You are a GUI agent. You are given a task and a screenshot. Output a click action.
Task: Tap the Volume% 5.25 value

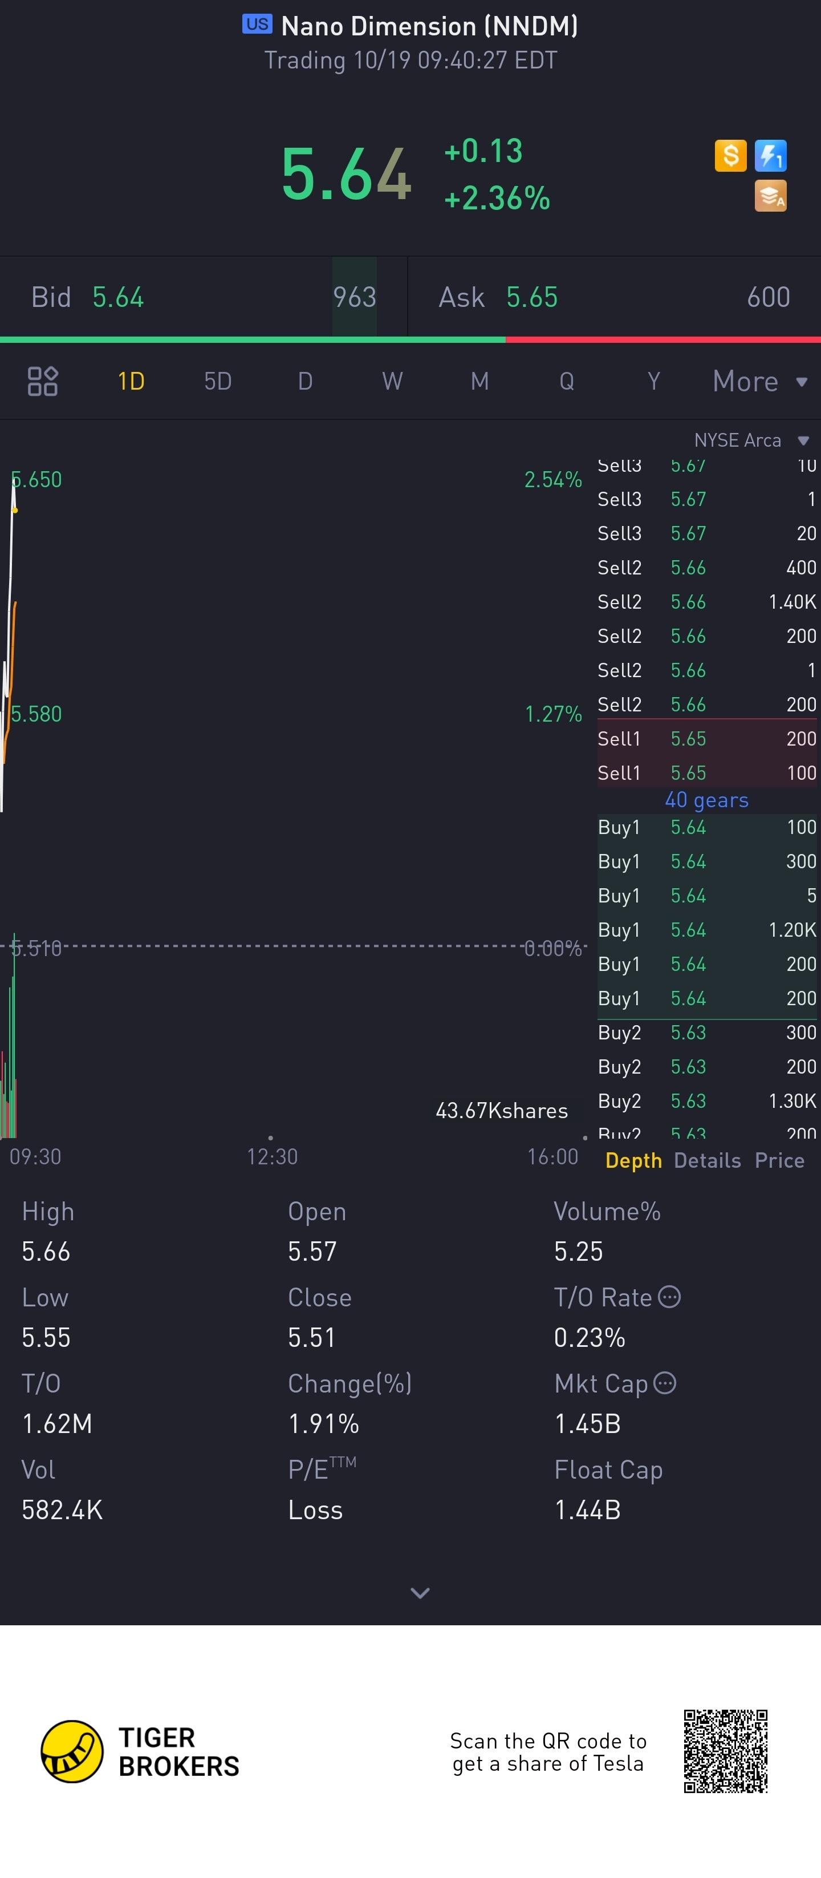(x=579, y=1251)
